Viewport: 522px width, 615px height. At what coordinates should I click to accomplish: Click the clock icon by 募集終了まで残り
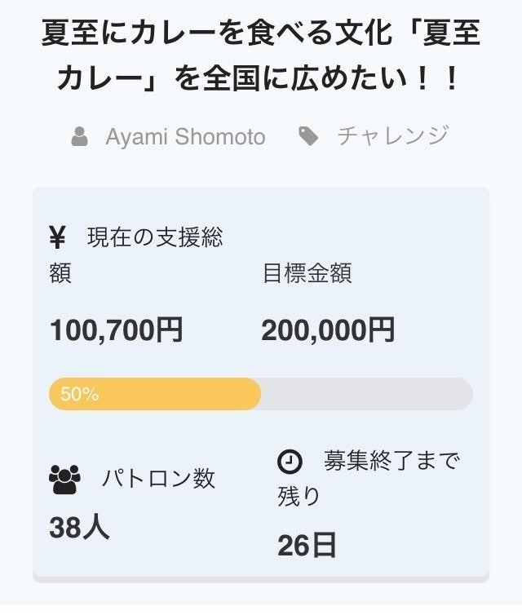click(289, 462)
